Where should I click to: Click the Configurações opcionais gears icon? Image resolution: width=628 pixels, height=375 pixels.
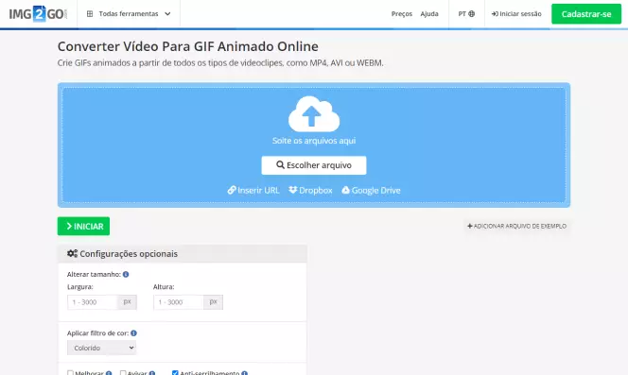pyautogui.click(x=72, y=254)
